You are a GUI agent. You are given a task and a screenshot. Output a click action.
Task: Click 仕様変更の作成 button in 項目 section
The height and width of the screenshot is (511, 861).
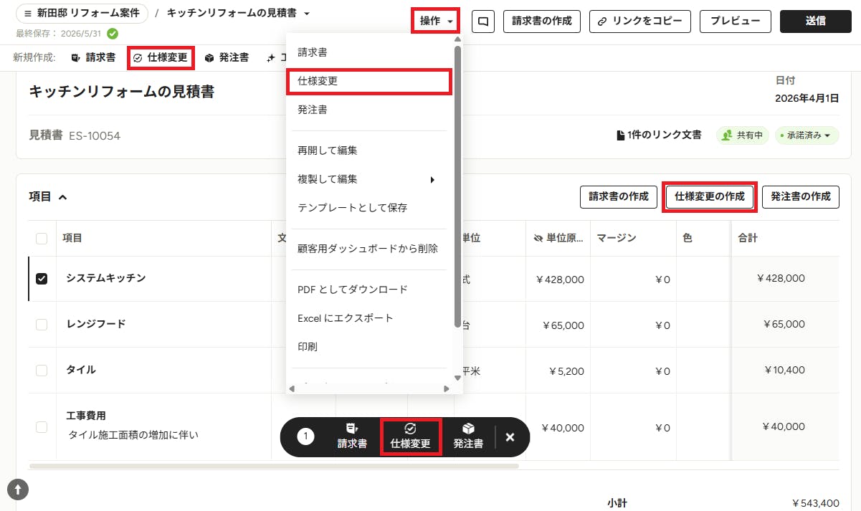pos(710,196)
